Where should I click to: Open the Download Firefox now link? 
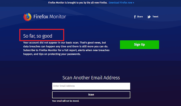[121, 3]
